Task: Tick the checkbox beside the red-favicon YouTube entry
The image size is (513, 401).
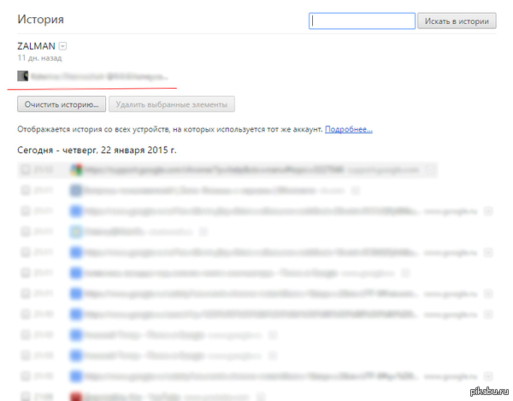Action: 25,397
